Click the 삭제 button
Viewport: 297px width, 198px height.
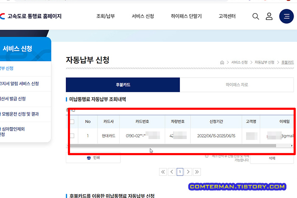272,159
